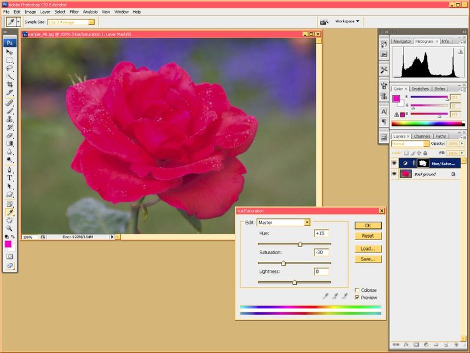Screen dimensions: 470x353
Task: Collapse the panel dock double arrow
Action: pyautogui.click(x=464, y=32)
